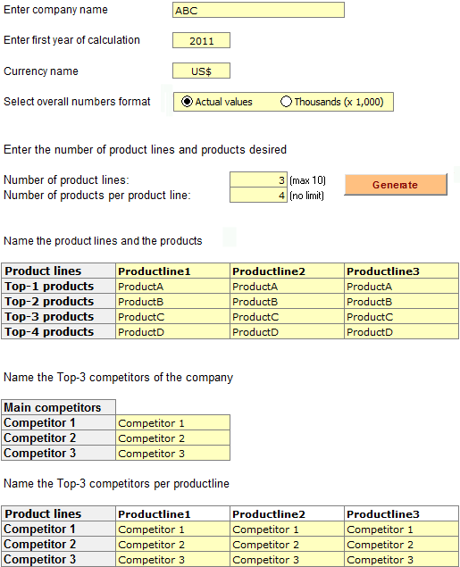Click ProductB cell under Productline2

(287, 301)
